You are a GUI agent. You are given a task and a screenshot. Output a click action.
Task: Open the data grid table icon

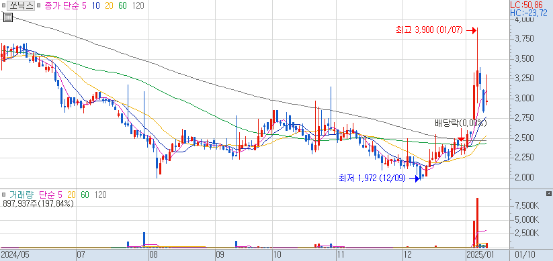[x=8, y=17]
